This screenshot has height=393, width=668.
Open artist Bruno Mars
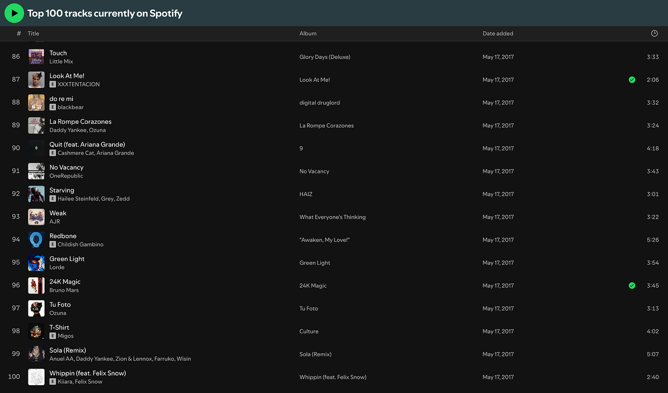64,290
